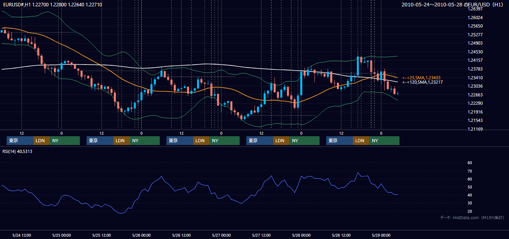Click the RSI 70 level label

click(470, 171)
